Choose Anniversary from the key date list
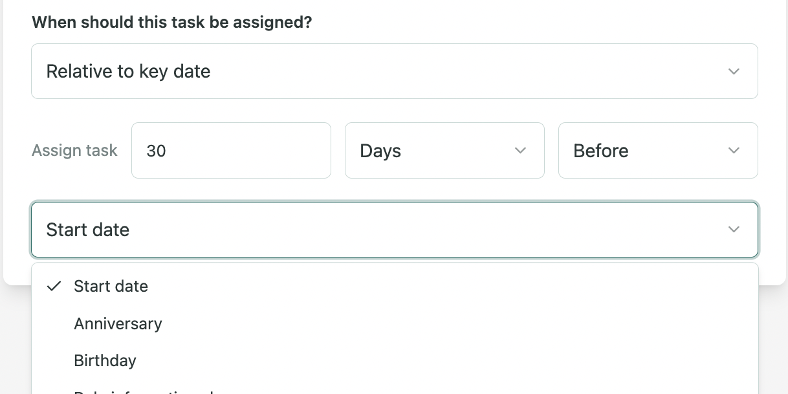Image resolution: width=788 pixels, height=394 pixels. (118, 323)
